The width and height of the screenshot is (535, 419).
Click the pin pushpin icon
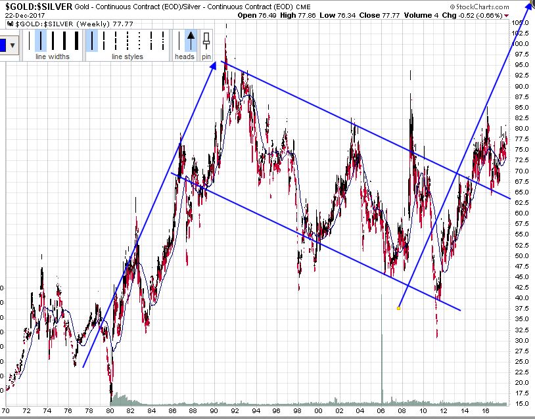click(206, 41)
